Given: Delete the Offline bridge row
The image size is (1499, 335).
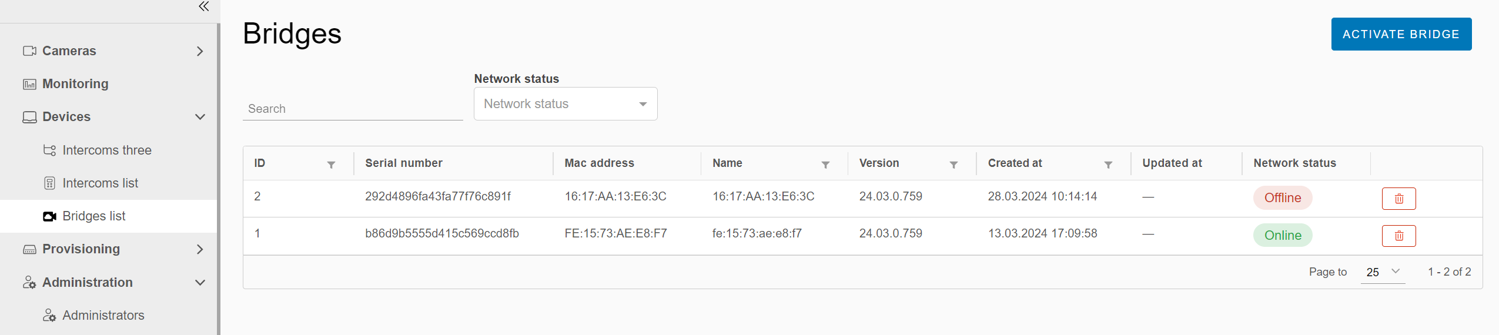Looking at the screenshot, I should (x=1398, y=199).
